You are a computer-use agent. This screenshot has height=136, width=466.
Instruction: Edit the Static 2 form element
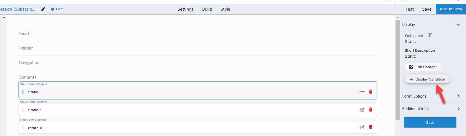362,110
